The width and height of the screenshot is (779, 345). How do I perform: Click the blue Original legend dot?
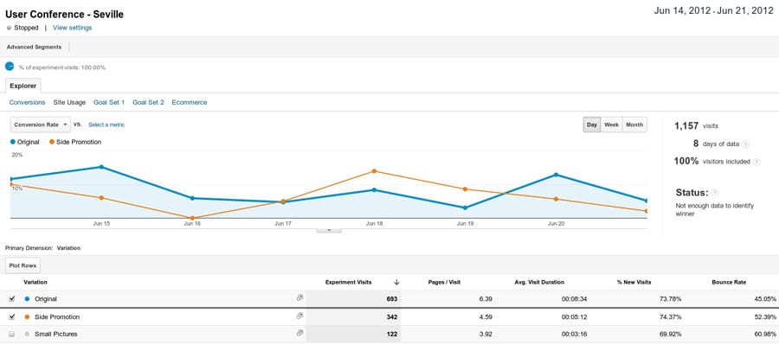pyautogui.click(x=12, y=142)
